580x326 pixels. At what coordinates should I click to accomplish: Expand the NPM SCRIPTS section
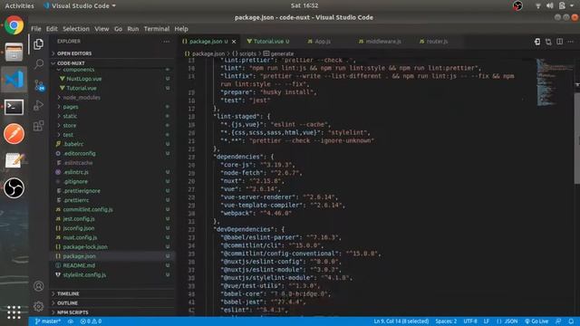(x=72, y=312)
